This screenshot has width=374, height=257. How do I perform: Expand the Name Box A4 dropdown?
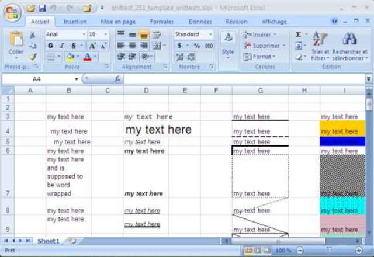pos(77,79)
